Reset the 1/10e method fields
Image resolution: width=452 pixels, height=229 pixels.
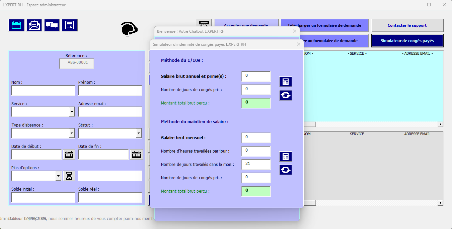pyautogui.click(x=286, y=95)
